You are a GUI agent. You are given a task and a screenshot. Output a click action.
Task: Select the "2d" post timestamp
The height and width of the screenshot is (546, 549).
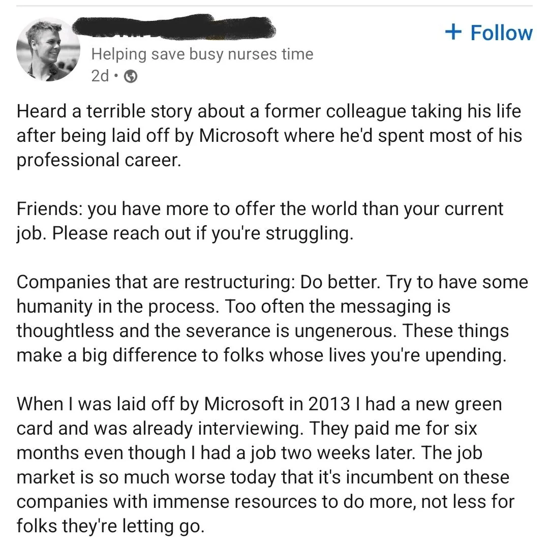[100, 76]
